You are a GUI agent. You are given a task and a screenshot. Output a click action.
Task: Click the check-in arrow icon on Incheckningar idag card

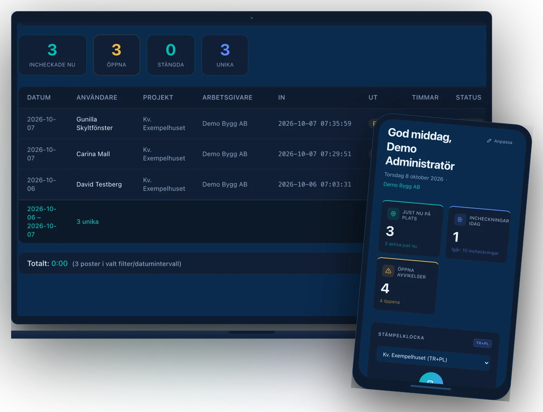click(460, 220)
